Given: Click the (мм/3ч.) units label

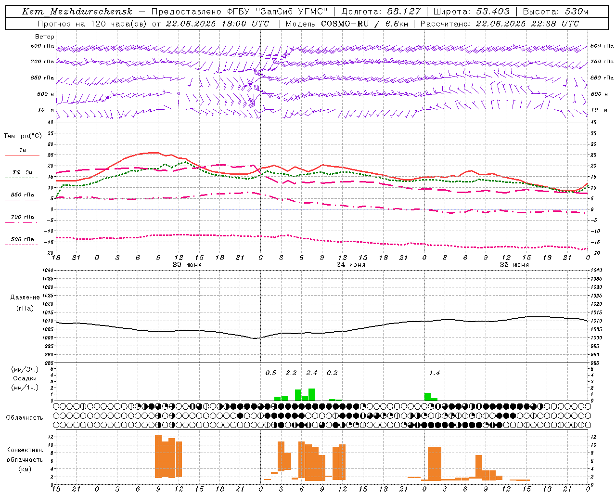Looking at the screenshot, I should click(25, 370).
